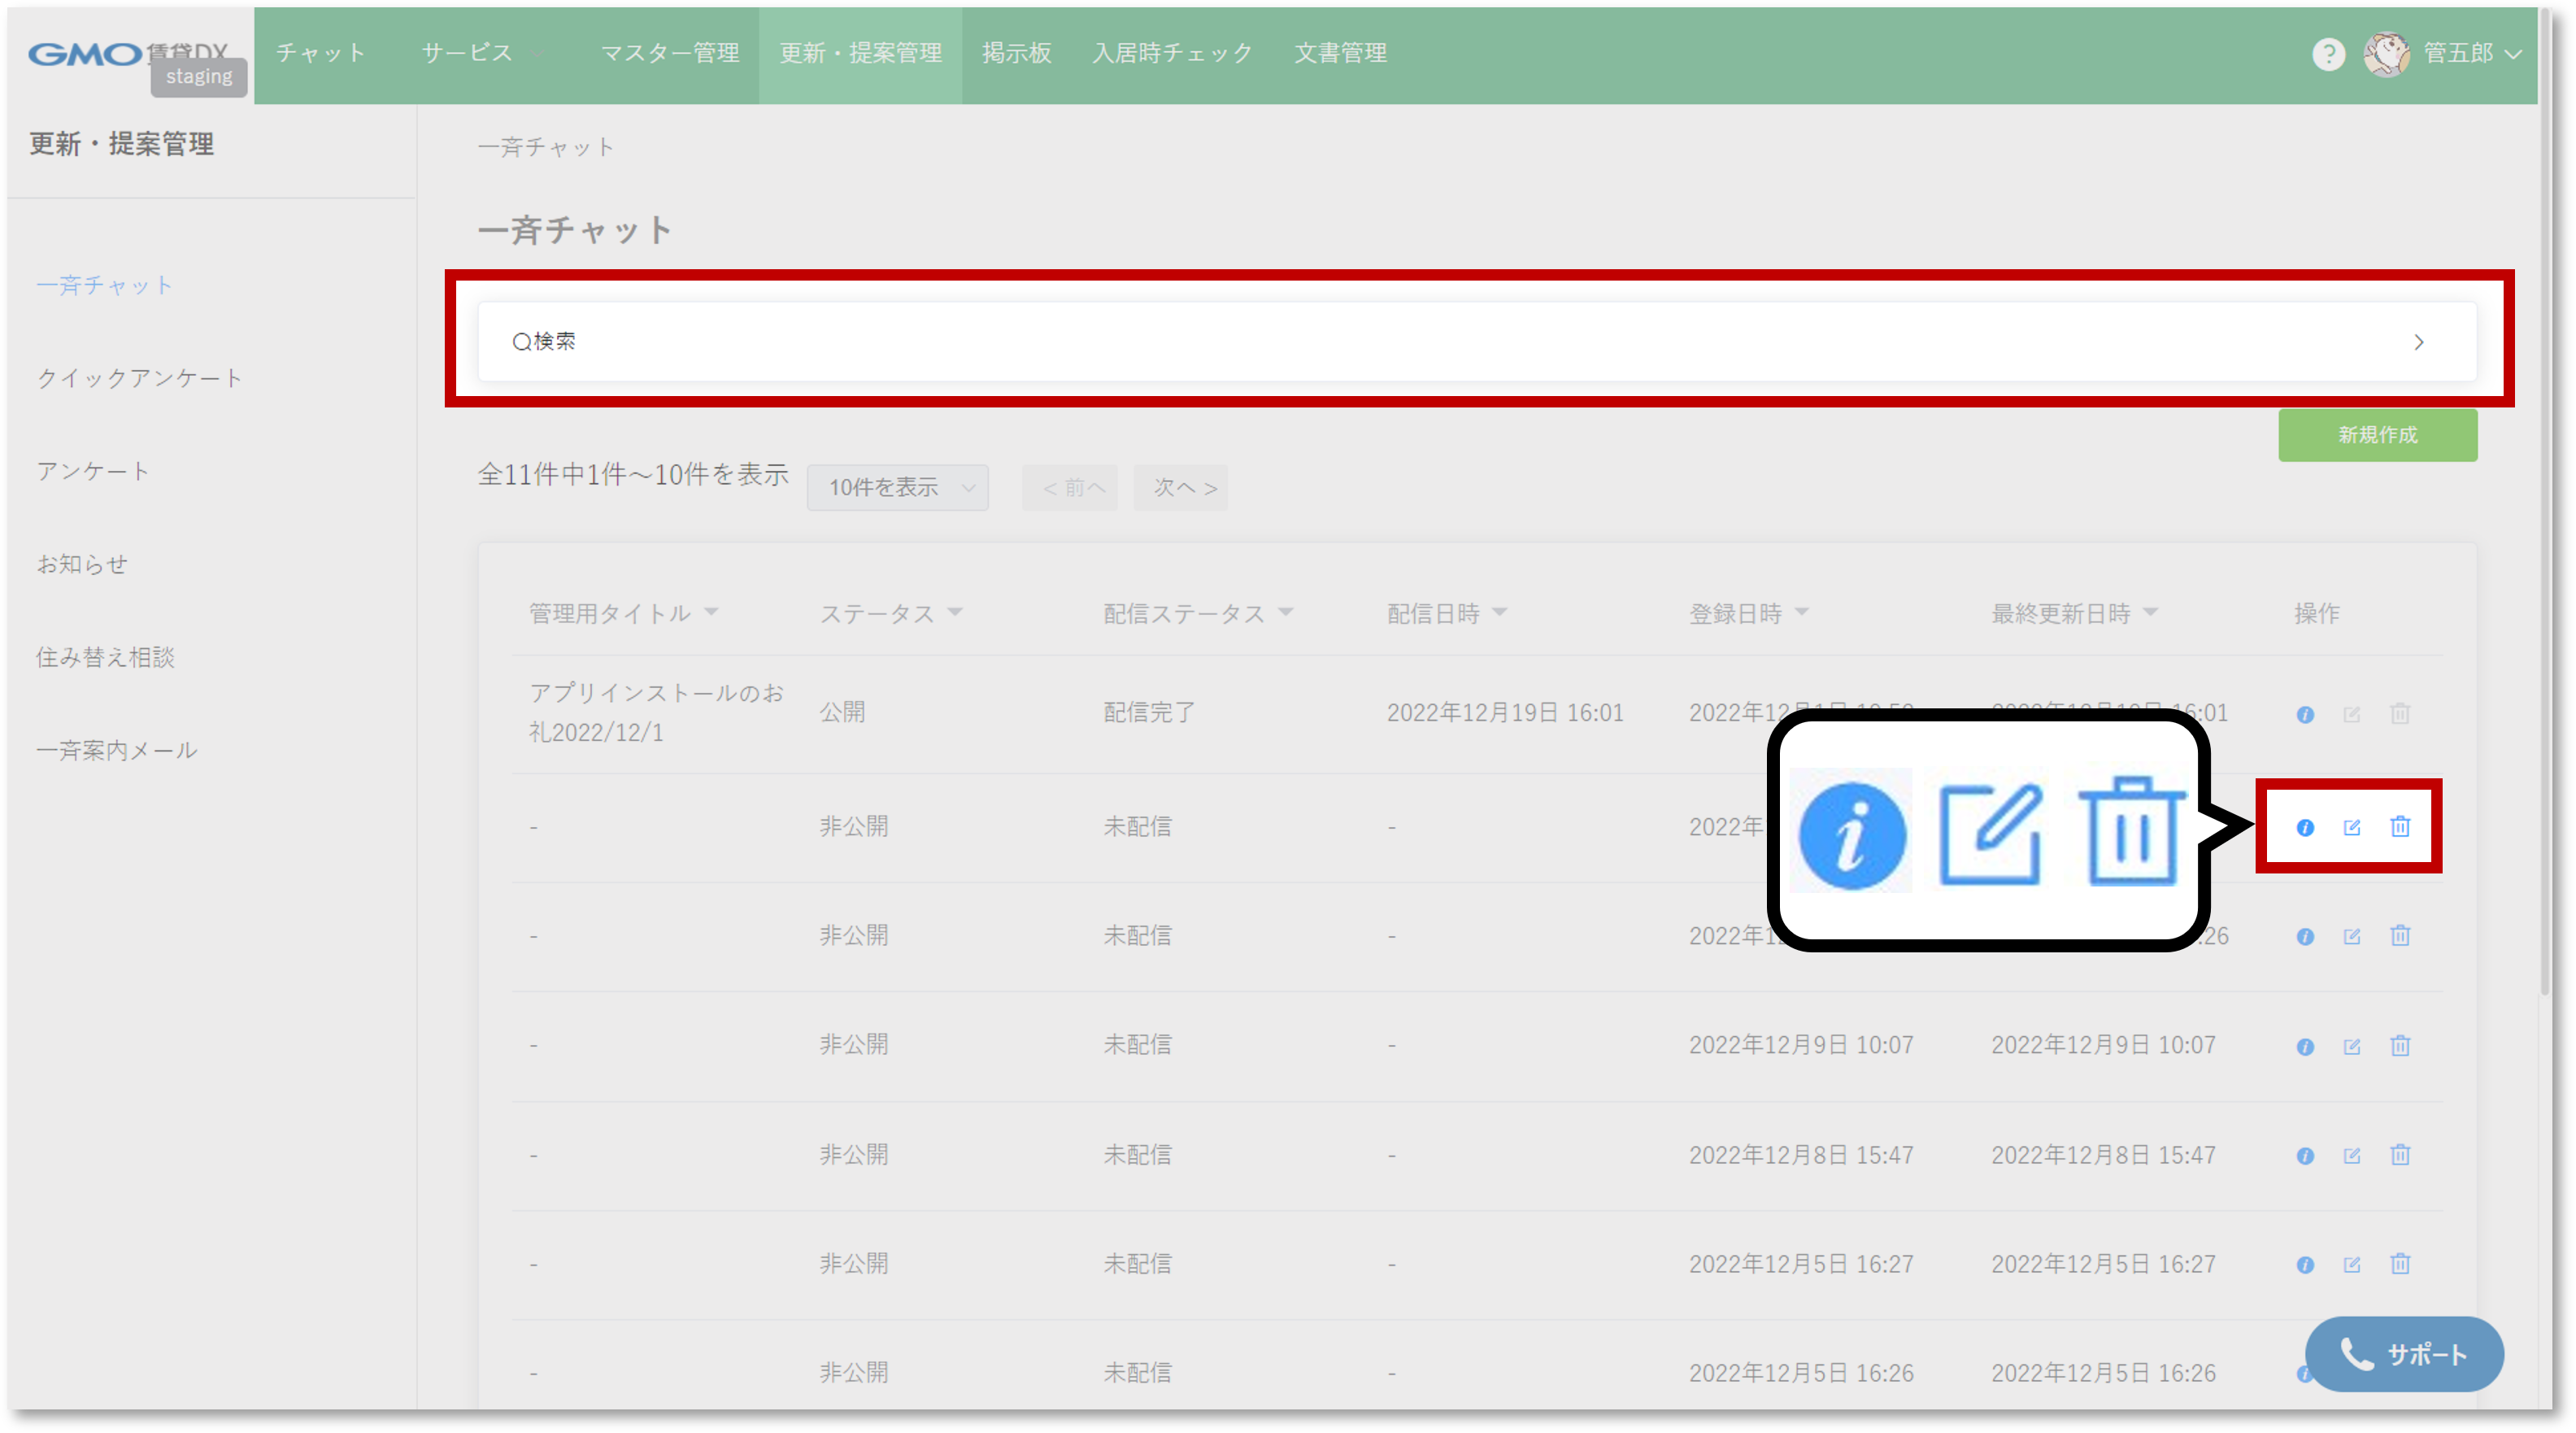The height and width of the screenshot is (1433, 2576).
Task: Edit the row registered 12月8日 15:47
Action: coord(2351,1155)
